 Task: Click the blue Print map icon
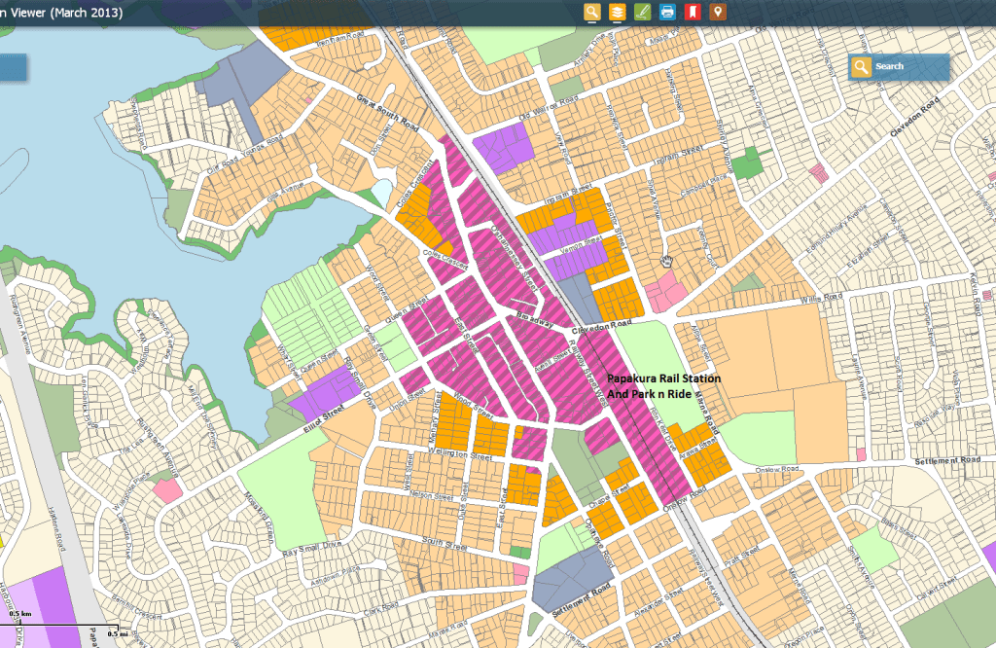[667, 13]
